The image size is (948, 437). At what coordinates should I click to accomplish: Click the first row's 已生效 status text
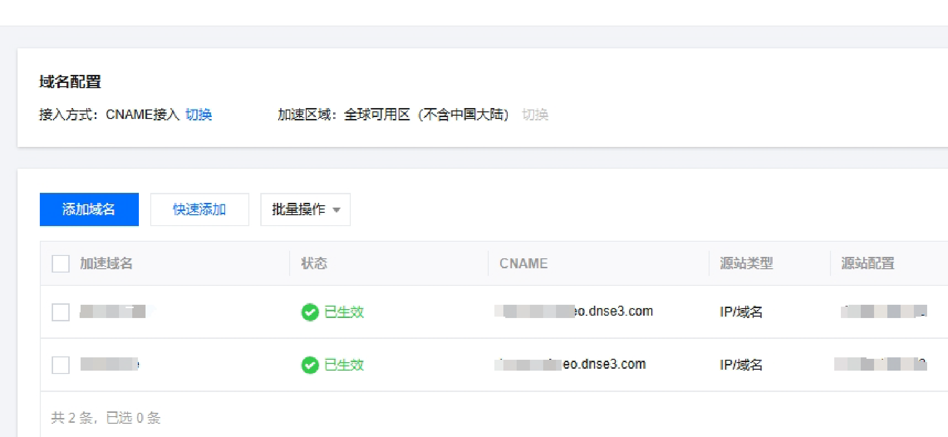[x=344, y=312]
